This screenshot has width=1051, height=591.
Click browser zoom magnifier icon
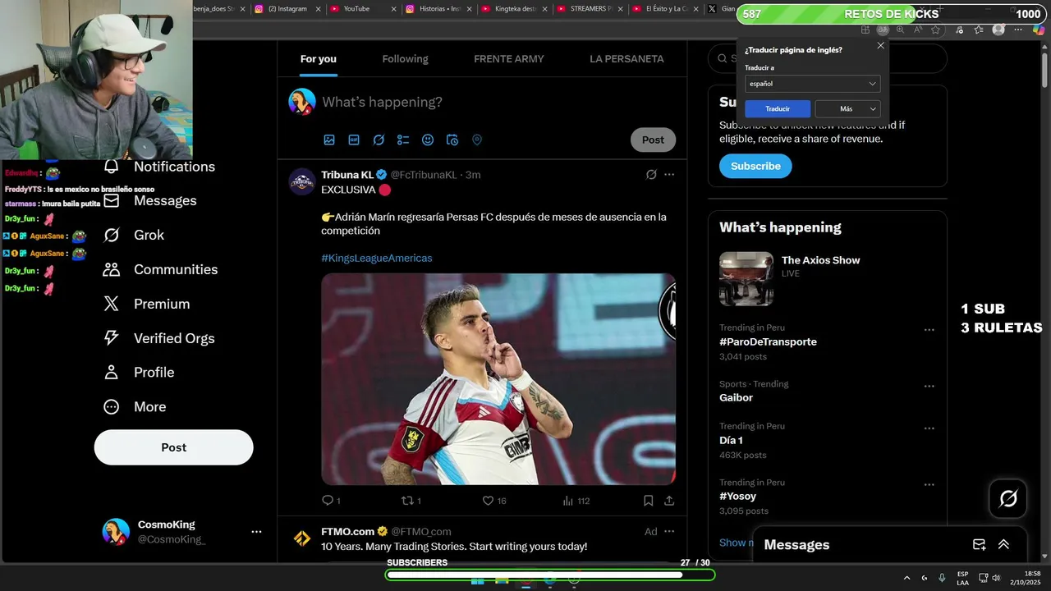[901, 30]
